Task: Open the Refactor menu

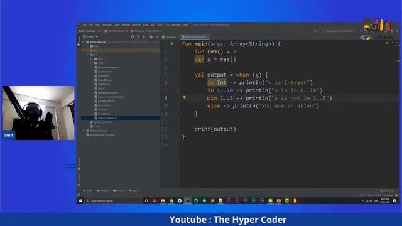Action: point(136,25)
